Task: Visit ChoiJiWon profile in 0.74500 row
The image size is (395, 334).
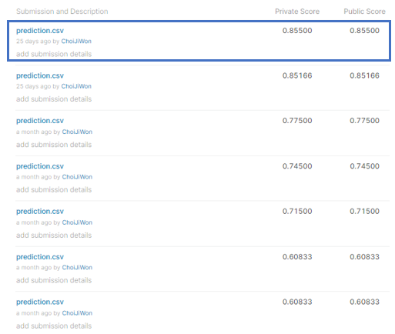Action: (77, 177)
